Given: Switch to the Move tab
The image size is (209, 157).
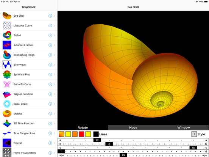Looking at the screenshot, I should [x=133, y=127].
